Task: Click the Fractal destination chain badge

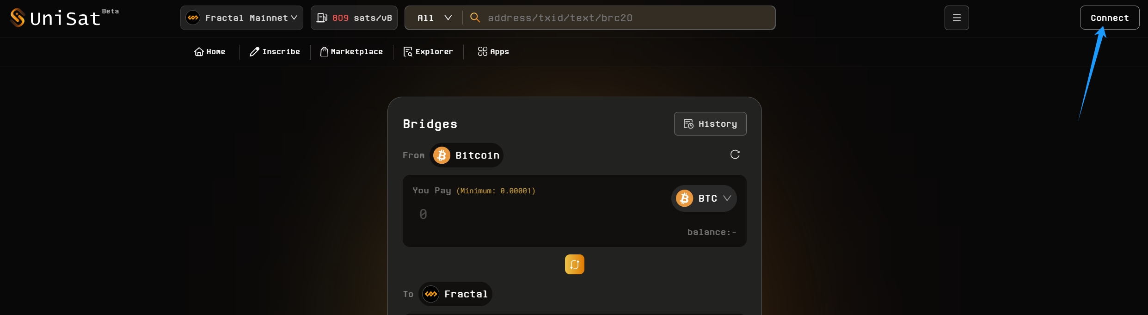Action: [x=455, y=294]
